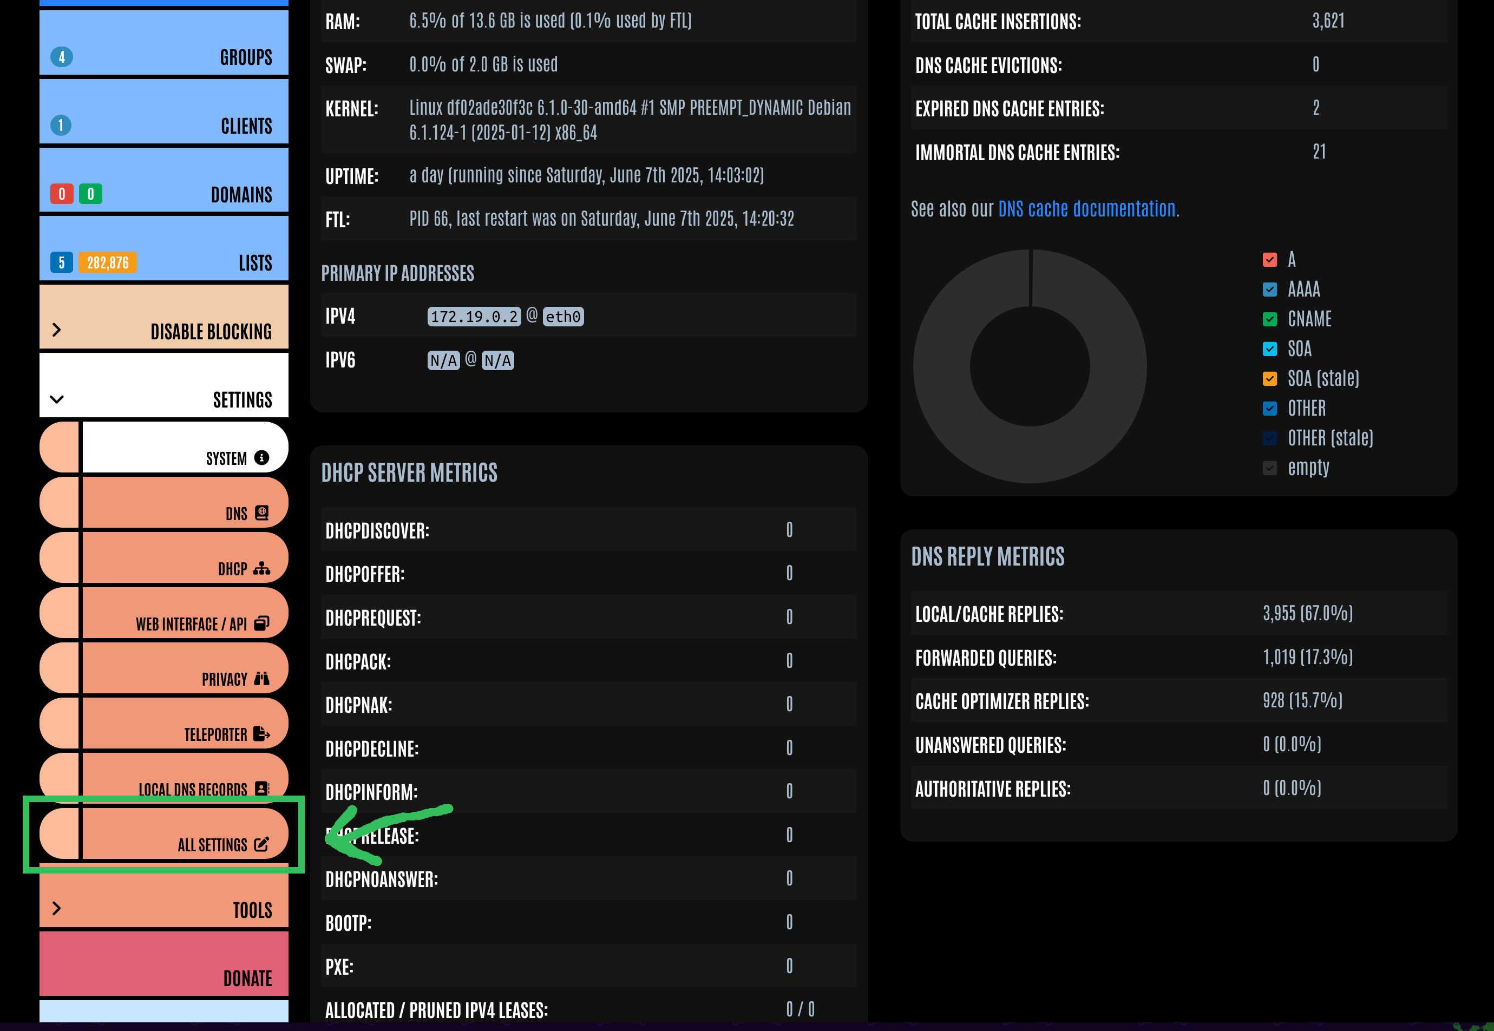Image resolution: width=1494 pixels, height=1031 pixels.
Task: Open Web Interface / API settings
Action: 163,613
